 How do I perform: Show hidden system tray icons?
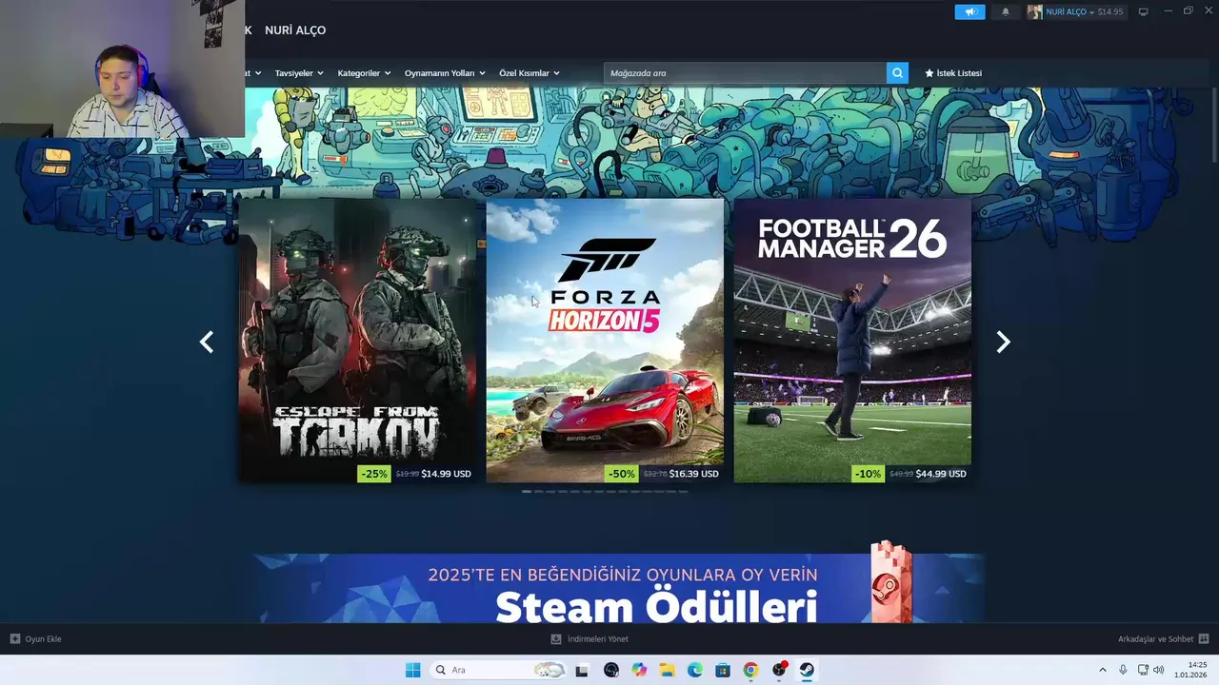point(1103,670)
